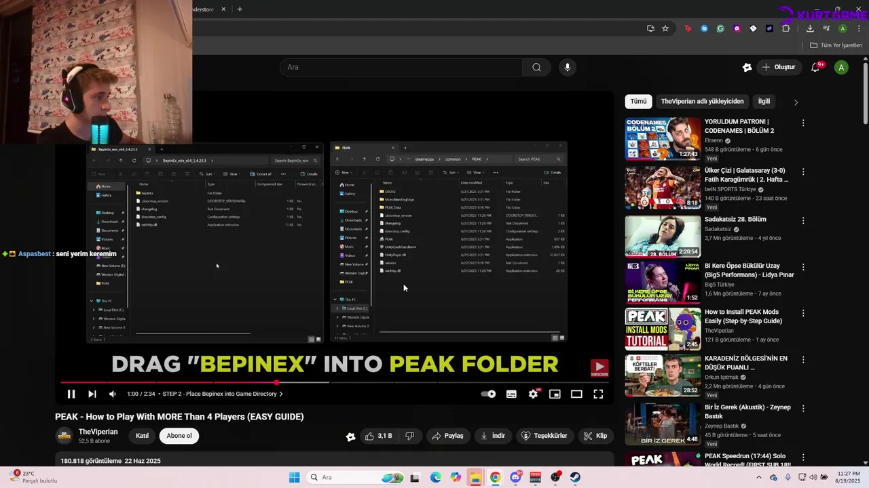The height and width of the screenshot is (488, 869).
Task: Open Chrome downloads icon
Action: (x=810, y=28)
